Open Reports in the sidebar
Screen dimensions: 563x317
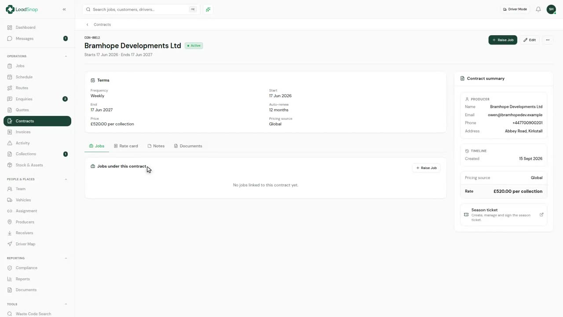(x=37, y=279)
